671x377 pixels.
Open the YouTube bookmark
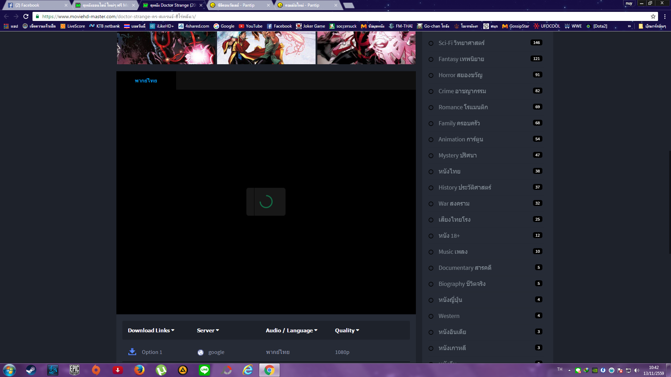tap(251, 26)
